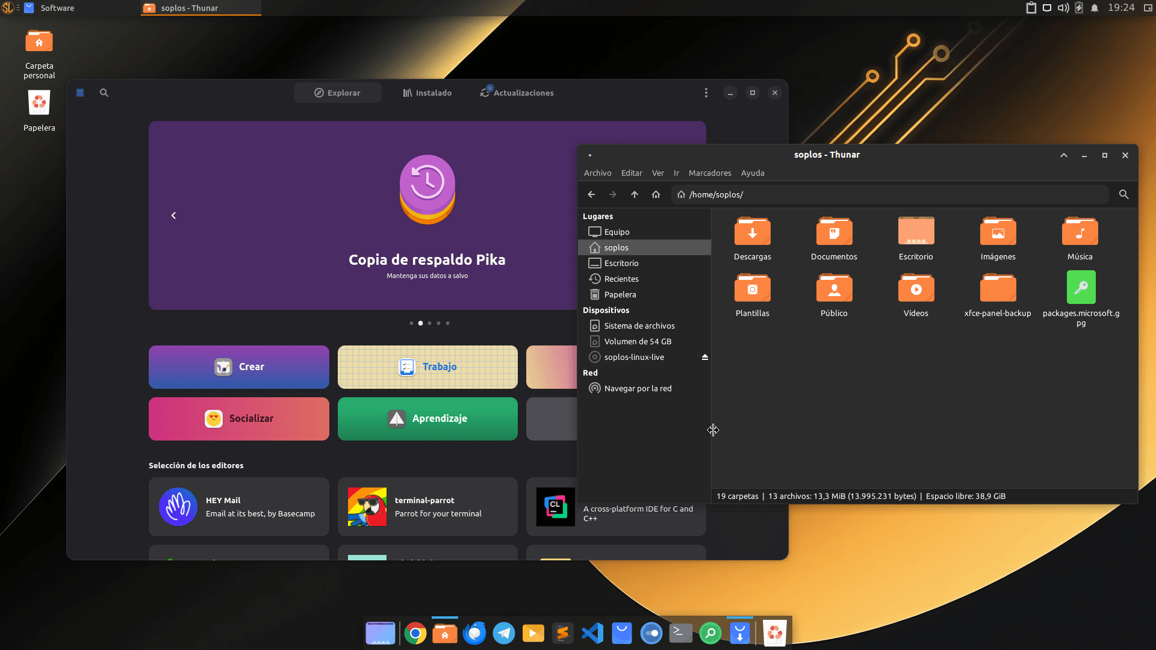The image size is (1156, 650).
Task: Open the HEY Mail app card
Action: (x=239, y=507)
